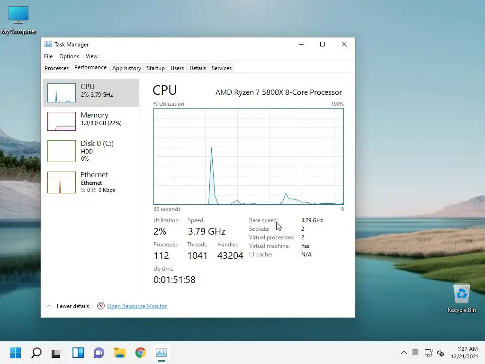
Task: Select Disk 0 (C:) in sidebar
Action: [x=91, y=151]
